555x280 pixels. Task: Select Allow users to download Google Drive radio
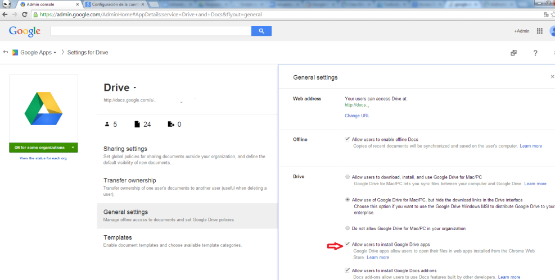[348, 177]
